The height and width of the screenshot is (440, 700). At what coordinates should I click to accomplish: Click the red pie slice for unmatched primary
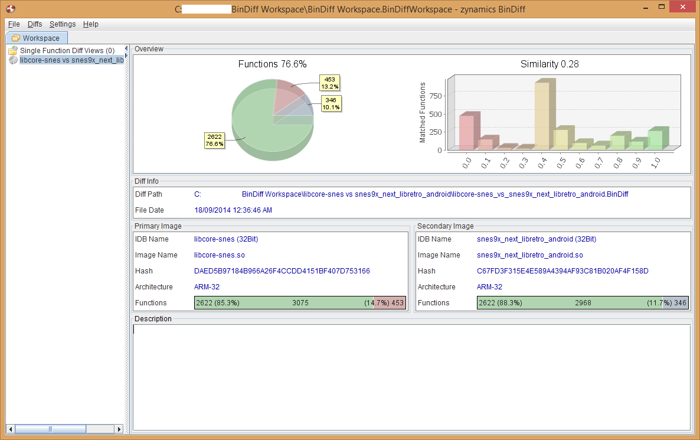[288, 96]
